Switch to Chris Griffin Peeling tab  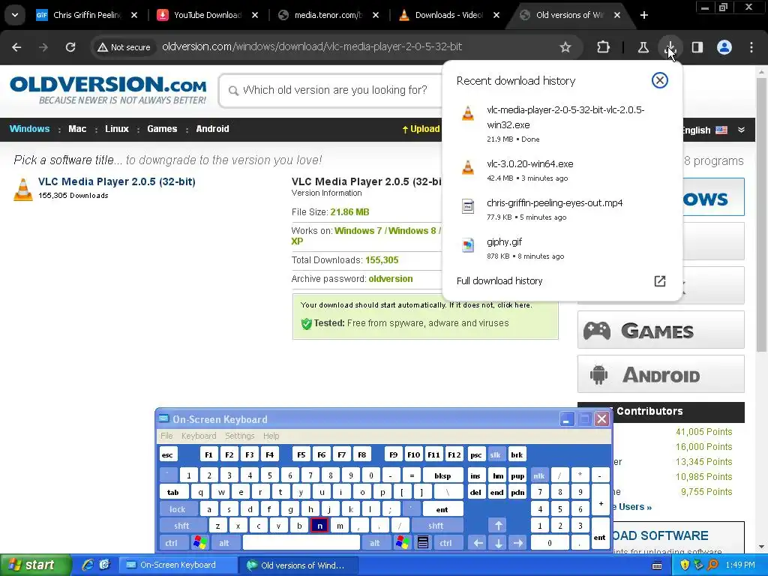coord(86,15)
